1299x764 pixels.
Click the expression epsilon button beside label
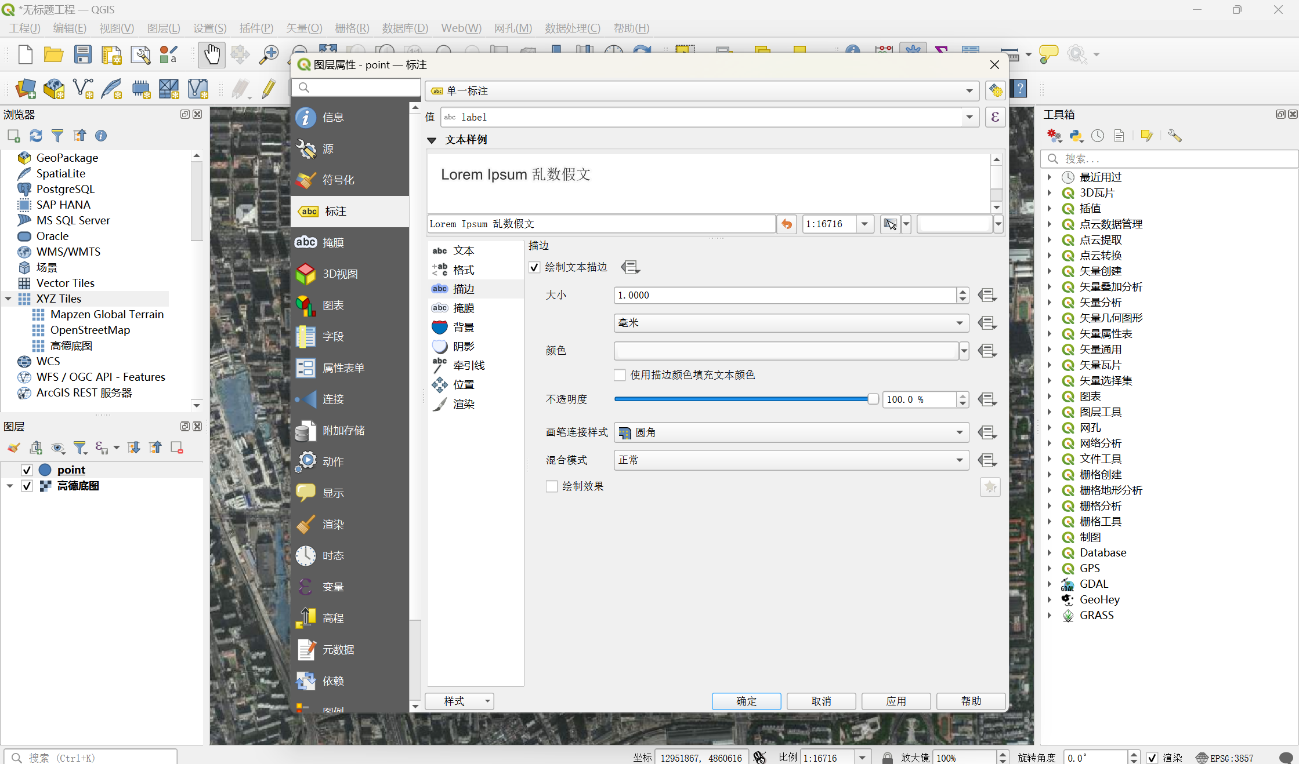pos(995,117)
